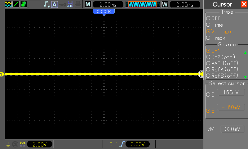Select the green diagonal line icon

(x=16, y=4)
